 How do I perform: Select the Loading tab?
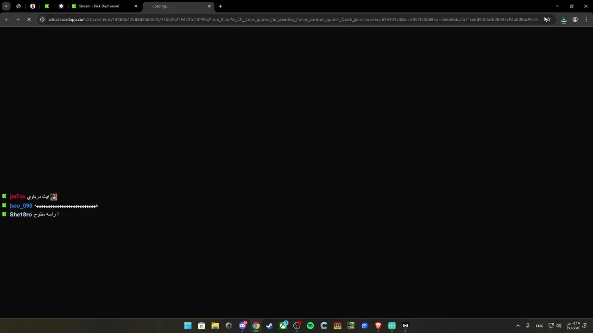pyautogui.click(x=178, y=6)
